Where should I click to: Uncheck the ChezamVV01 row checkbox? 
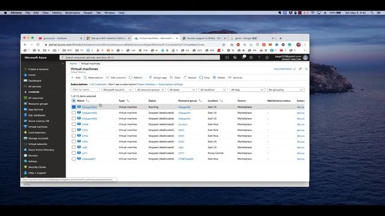point(73,107)
